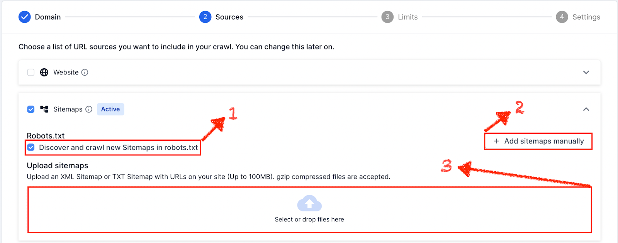Click the Add sitemaps manually button
The width and height of the screenshot is (618, 243).
(x=538, y=141)
